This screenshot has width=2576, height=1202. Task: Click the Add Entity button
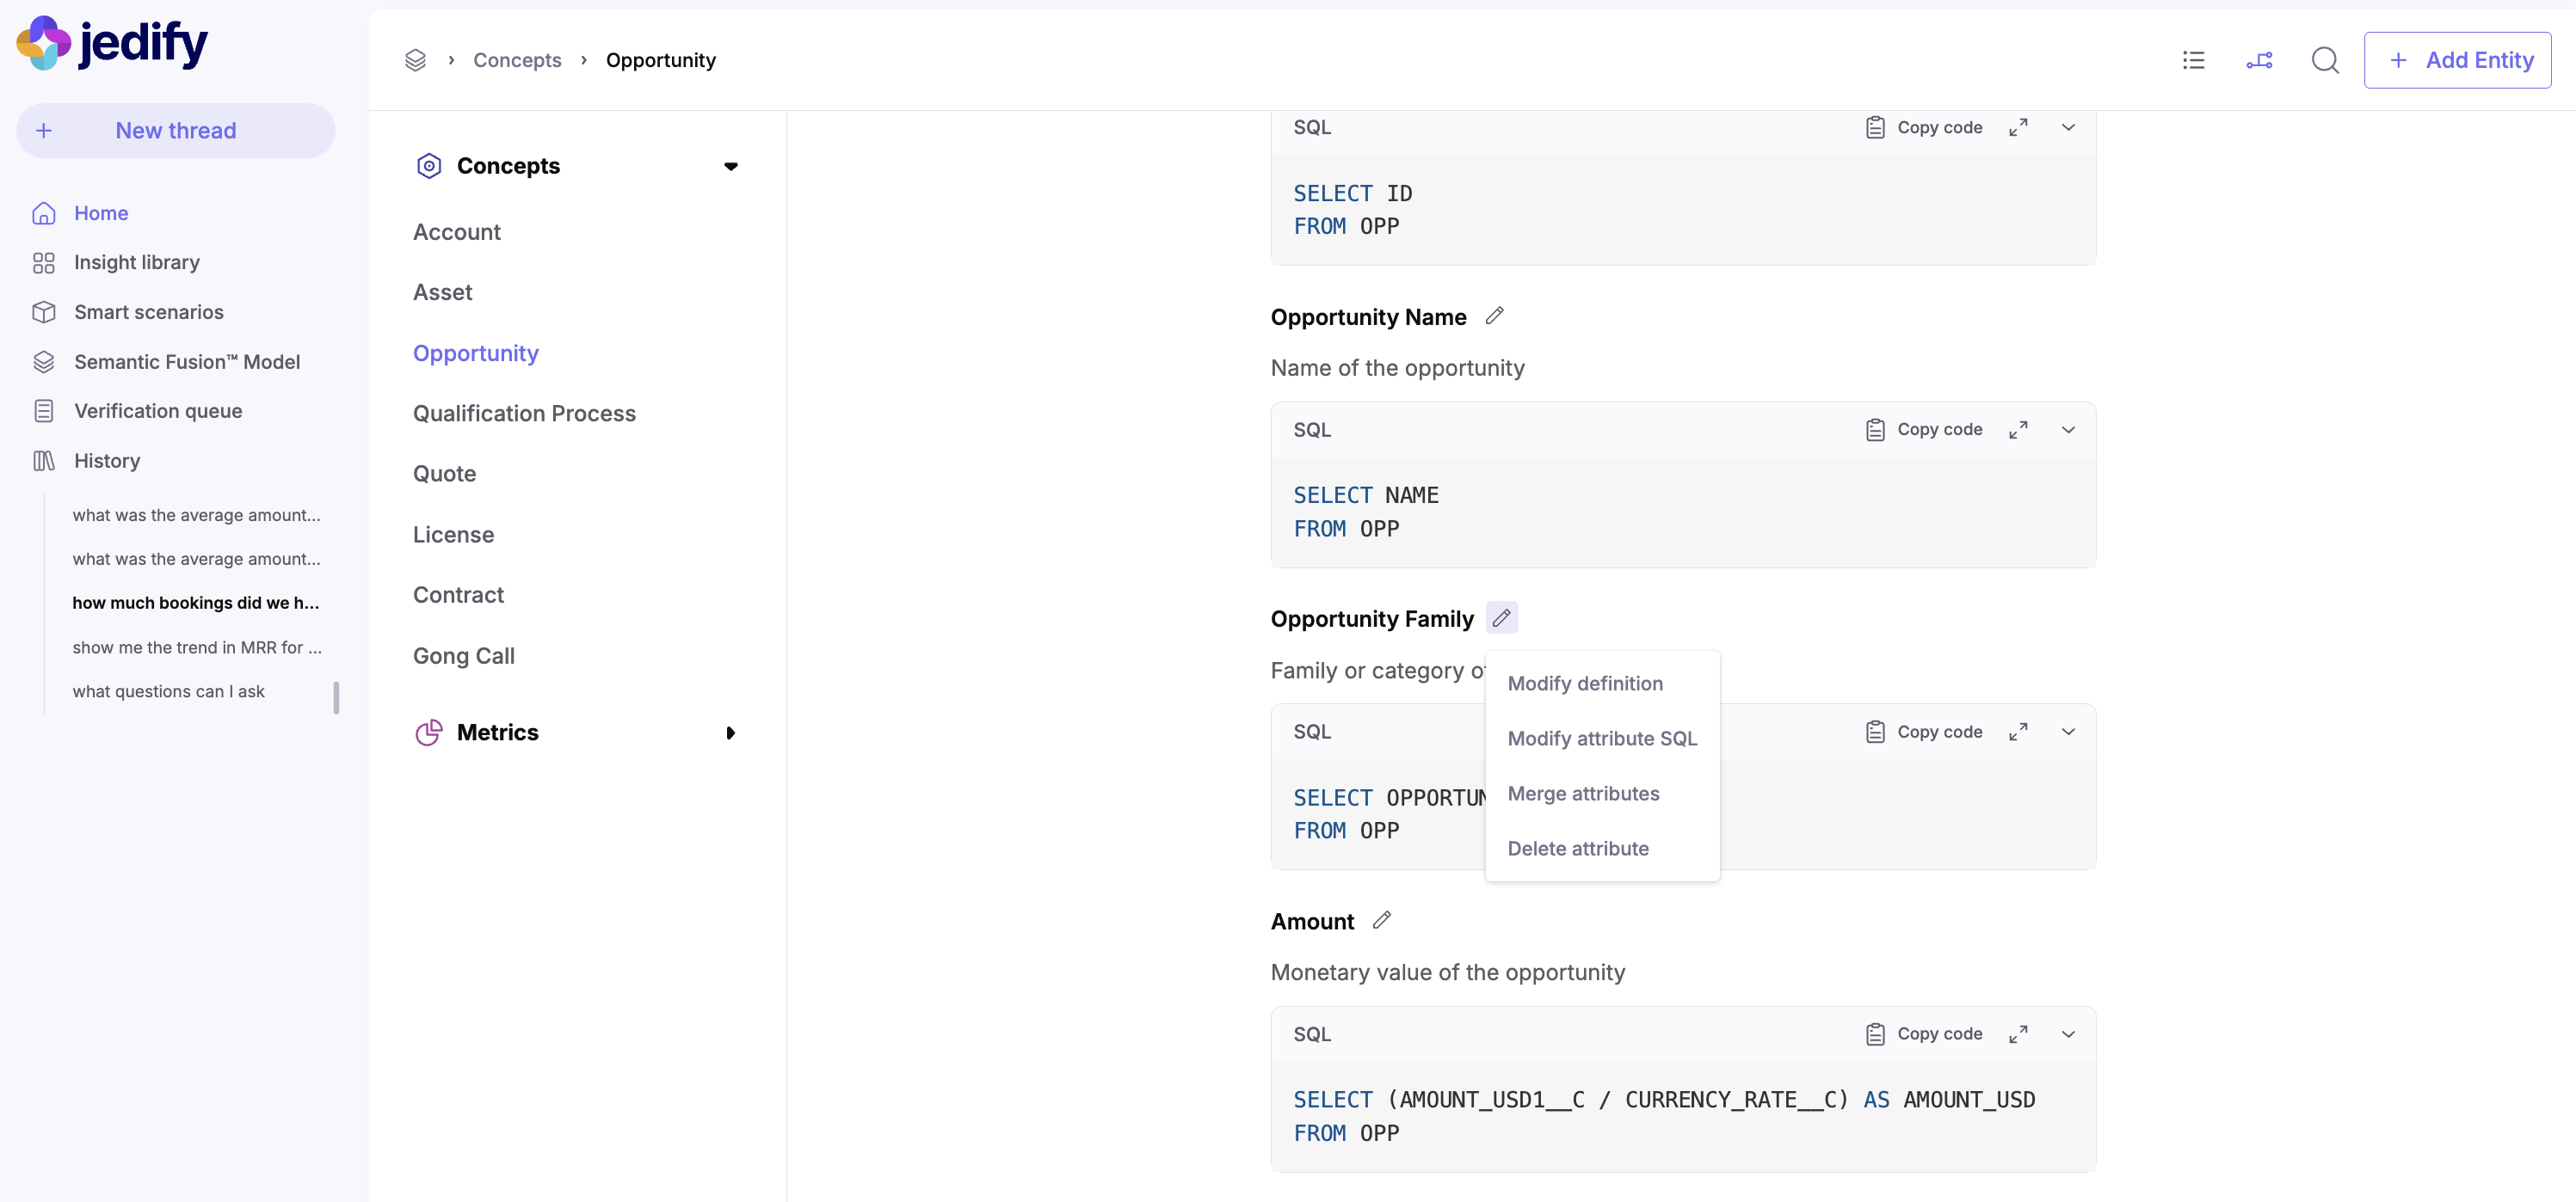pyautogui.click(x=2457, y=60)
